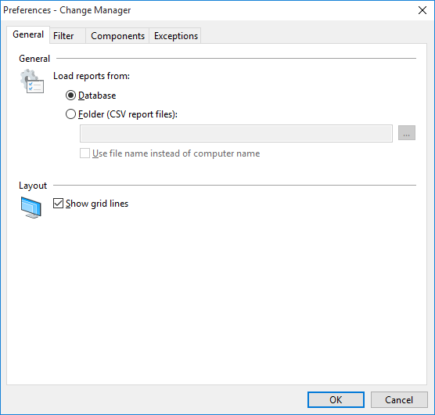
Task: Click the Load reports from label
Action: point(92,76)
